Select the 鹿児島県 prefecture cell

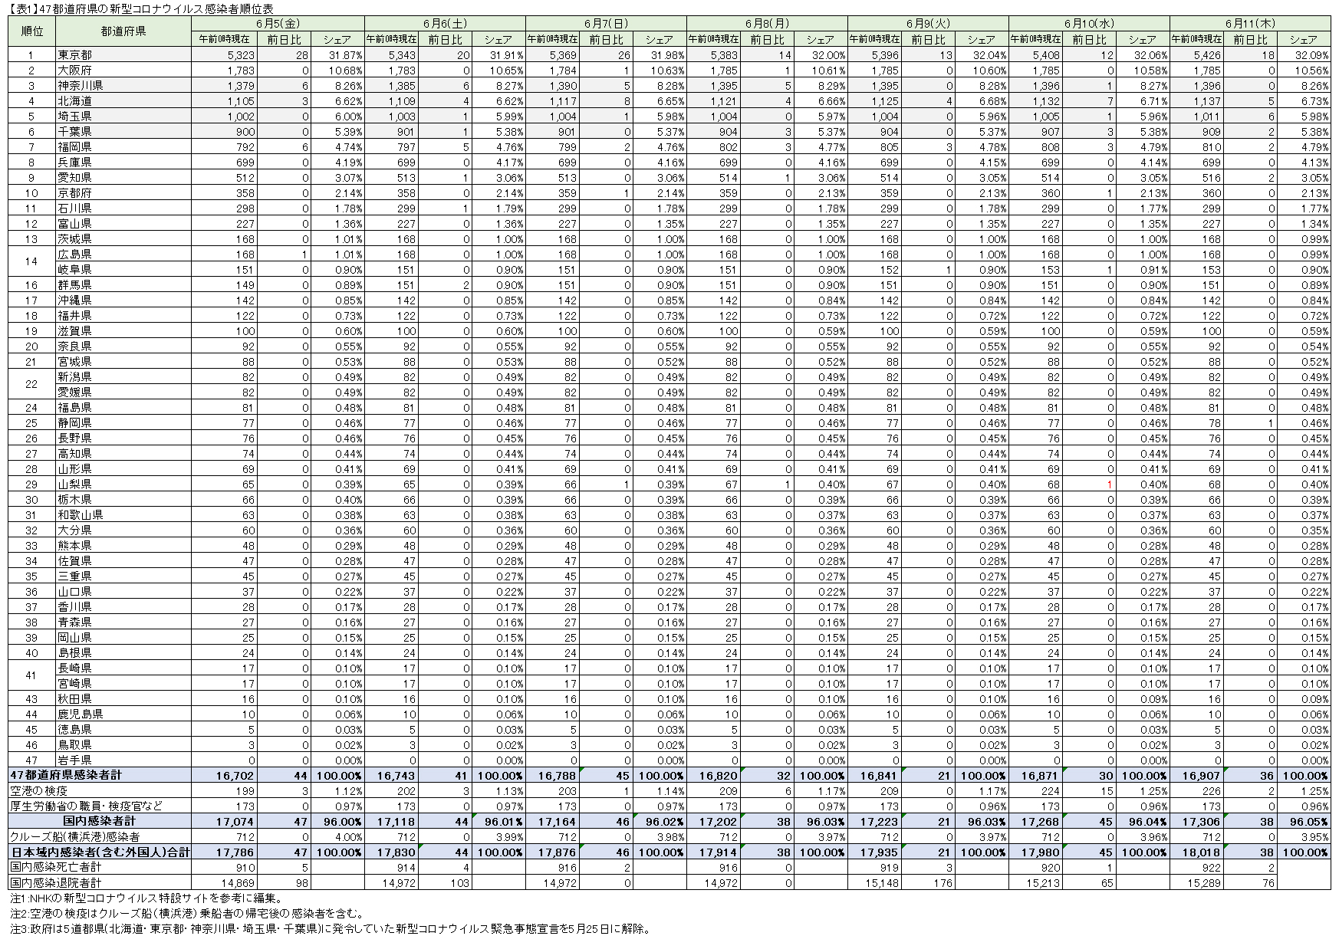pyautogui.click(x=123, y=714)
